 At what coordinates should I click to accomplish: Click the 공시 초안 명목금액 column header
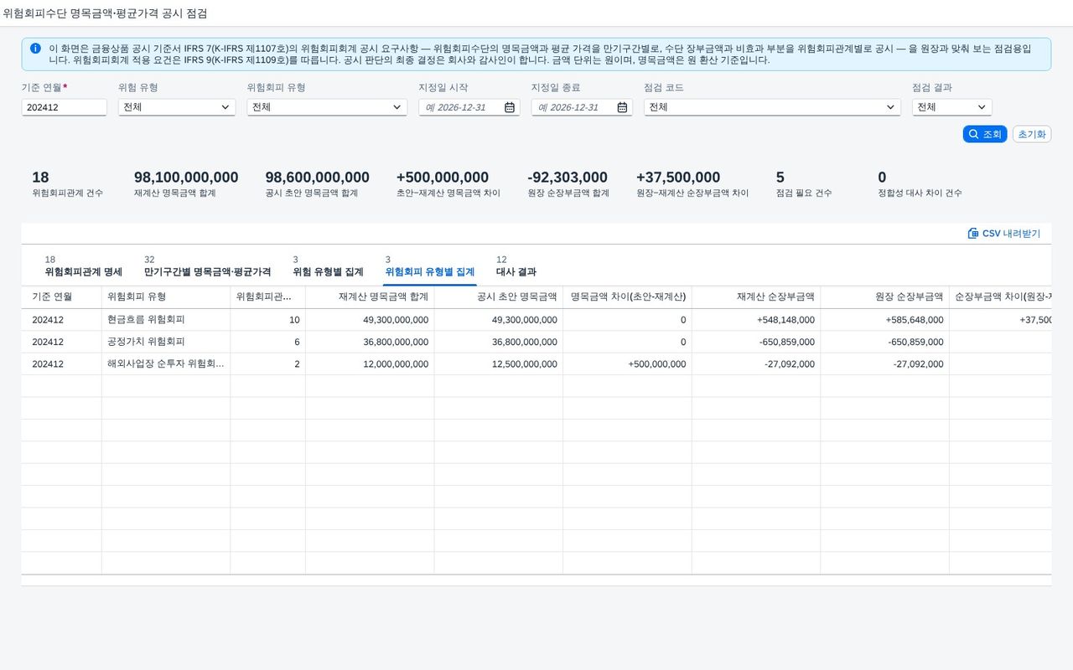point(499,297)
